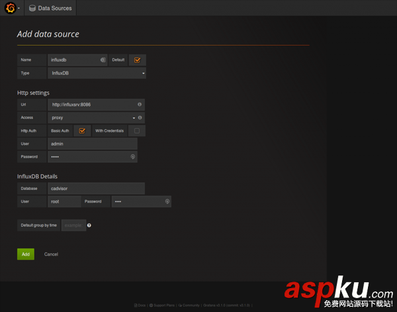
Task: Click the Grafana version footer text
Action: [226, 305]
